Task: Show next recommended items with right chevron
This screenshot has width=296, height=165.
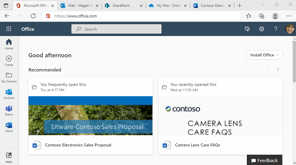Action: 278,70
